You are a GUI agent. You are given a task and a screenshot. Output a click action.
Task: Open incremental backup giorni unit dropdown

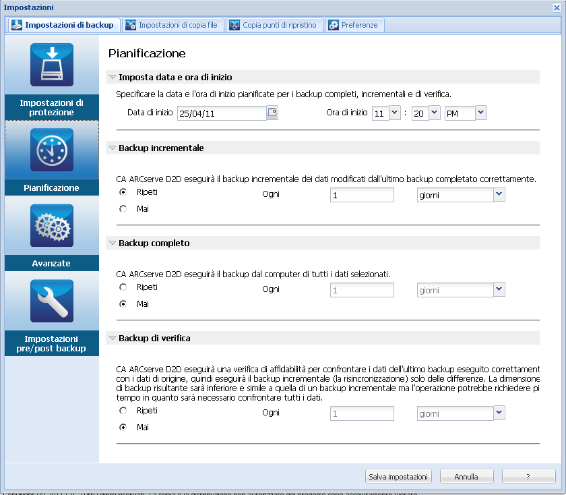[x=499, y=195]
